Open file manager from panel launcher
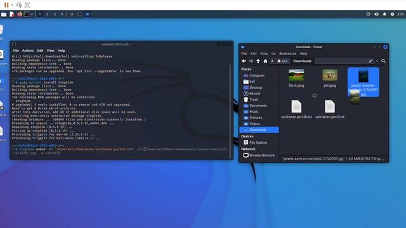This screenshot has width=406, height=228. 4,14
